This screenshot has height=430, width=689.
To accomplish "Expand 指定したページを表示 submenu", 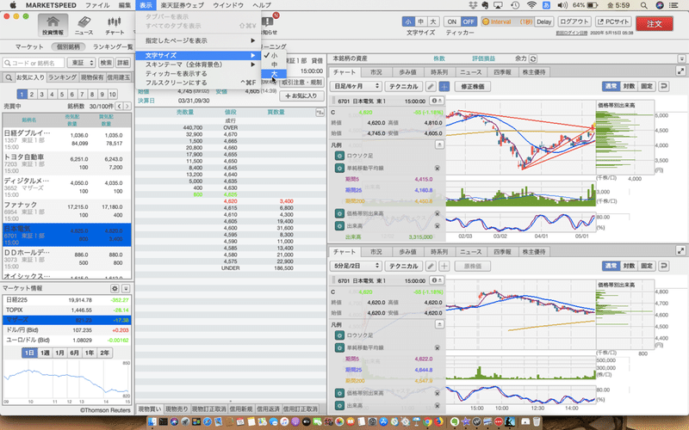I will [198, 40].
